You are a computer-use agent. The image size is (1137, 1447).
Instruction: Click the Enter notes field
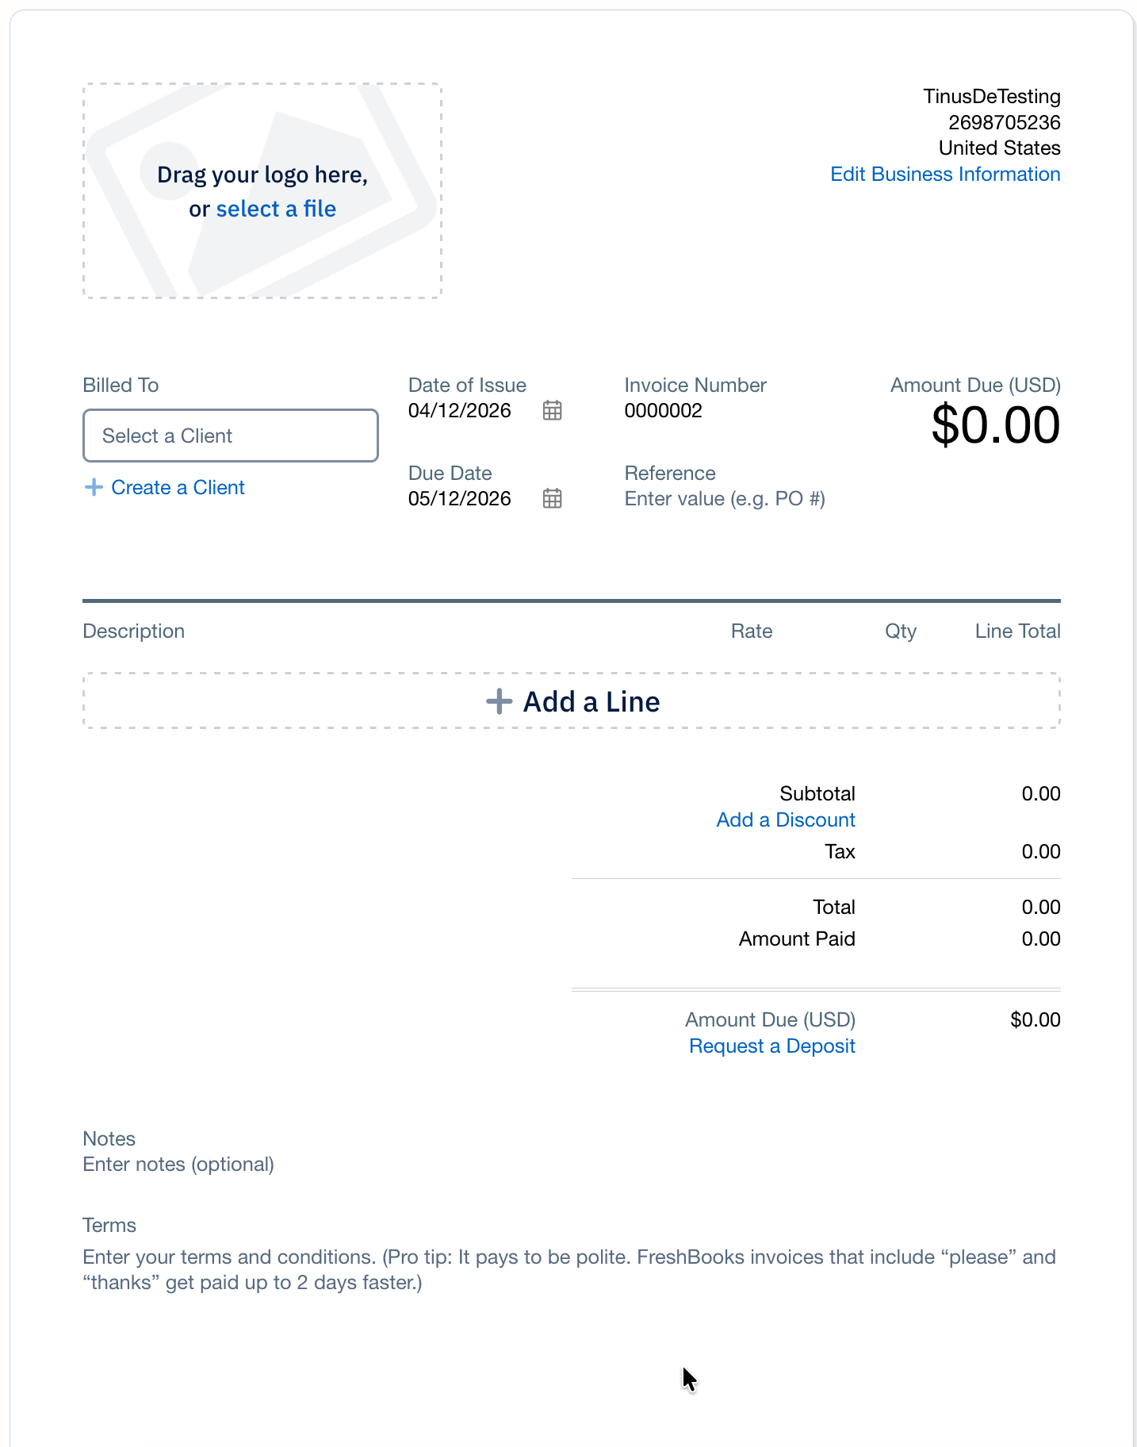point(178,1165)
